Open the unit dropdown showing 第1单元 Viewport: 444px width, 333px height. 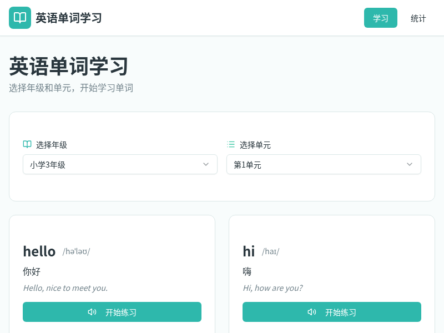324,164
